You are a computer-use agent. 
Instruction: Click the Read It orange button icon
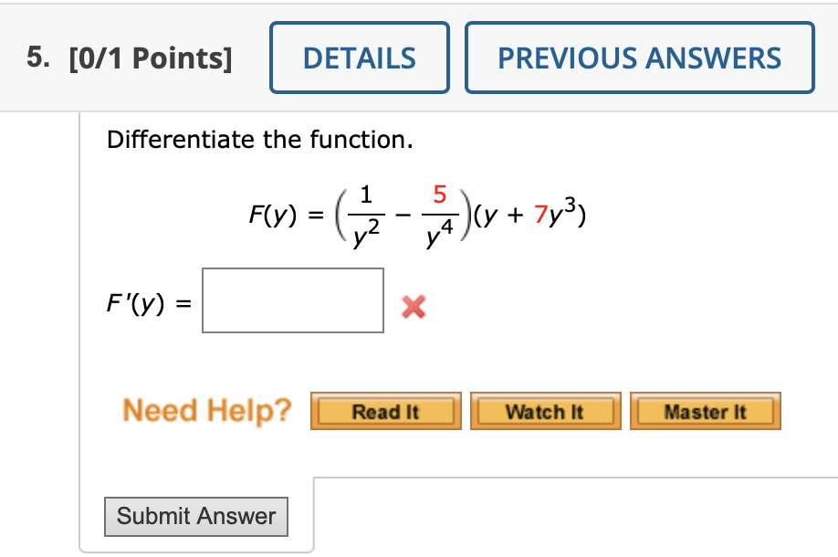coord(385,411)
